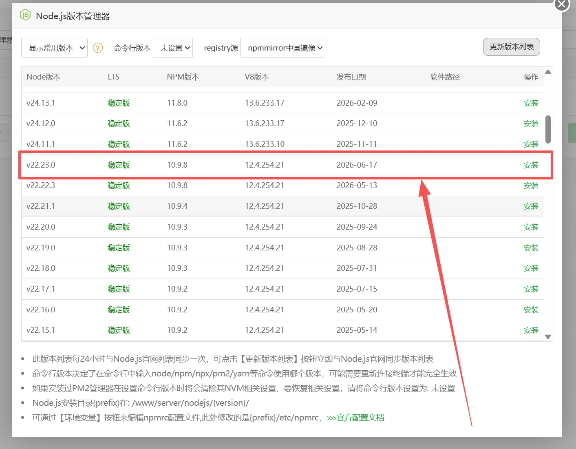Click release date 2025-05-20
Screen dimensions: 576x449
357,310
